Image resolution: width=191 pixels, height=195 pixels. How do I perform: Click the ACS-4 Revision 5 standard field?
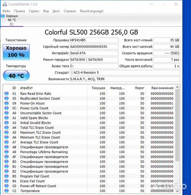125,73
